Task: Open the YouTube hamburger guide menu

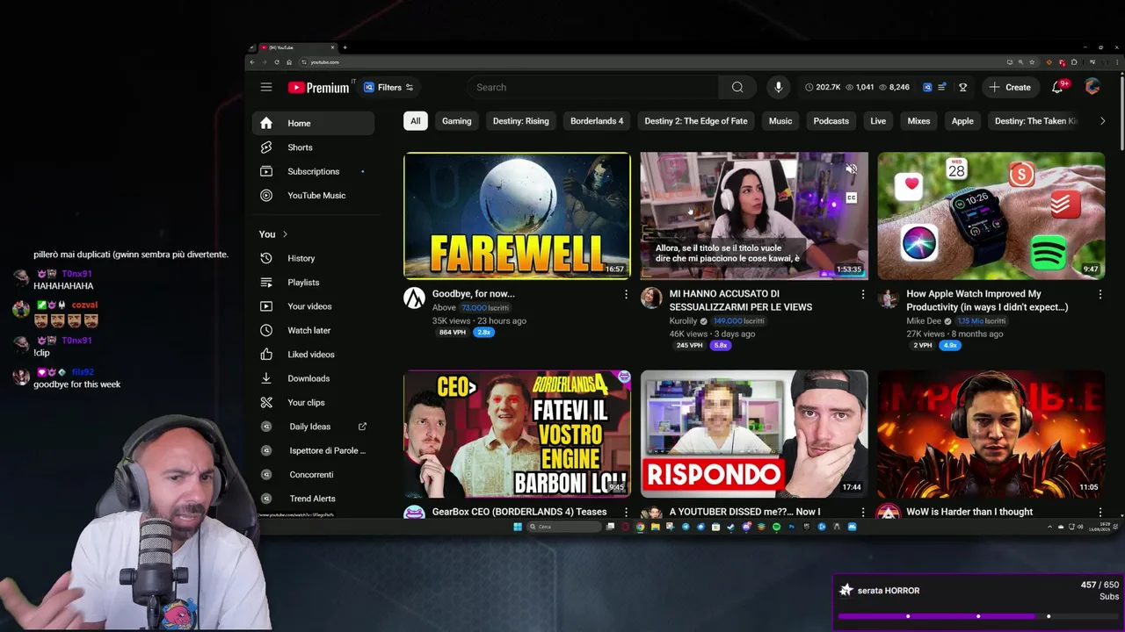Action: click(266, 87)
